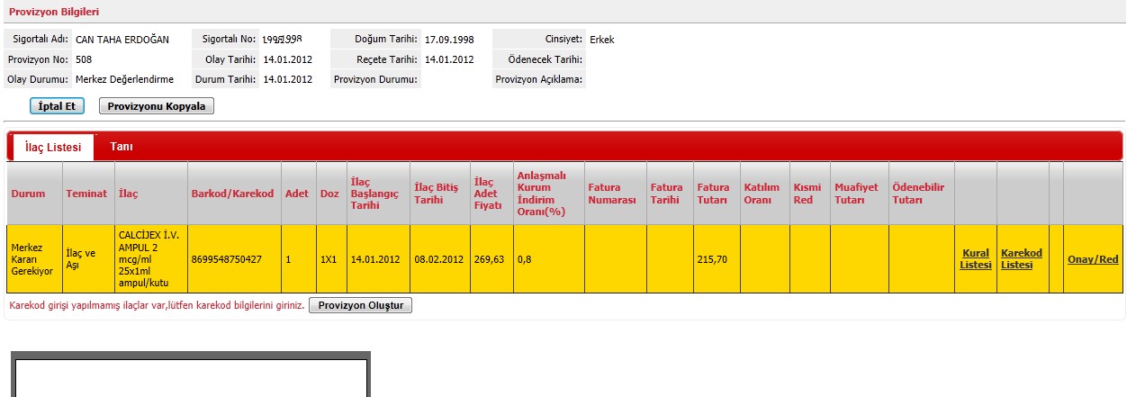This screenshot has height=397, width=1127.
Task: Select the Merkez Kararı Gerekiyor status cell
Action: 32,259
